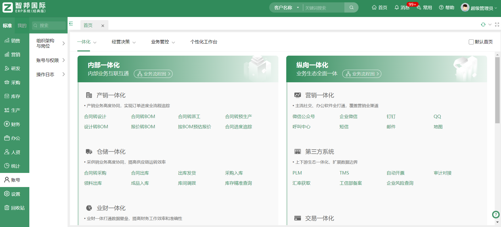Open the 合同转BOM link
This screenshot has width=501, height=227.
point(143,117)
